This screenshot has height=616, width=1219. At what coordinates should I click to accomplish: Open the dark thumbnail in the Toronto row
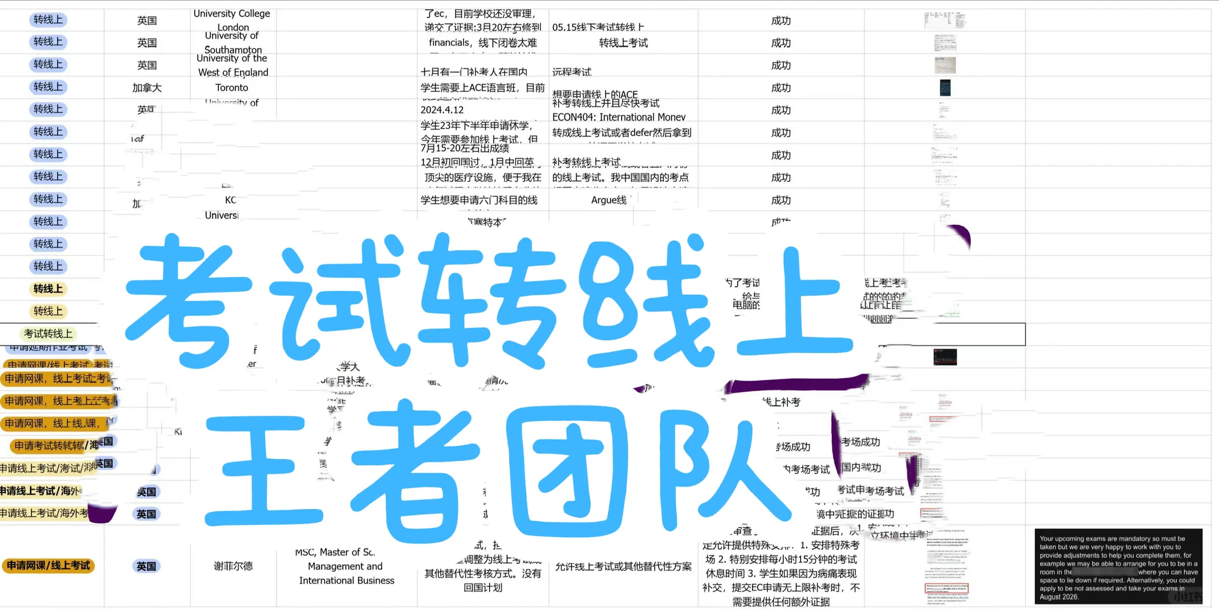click(x=945, y=87)
